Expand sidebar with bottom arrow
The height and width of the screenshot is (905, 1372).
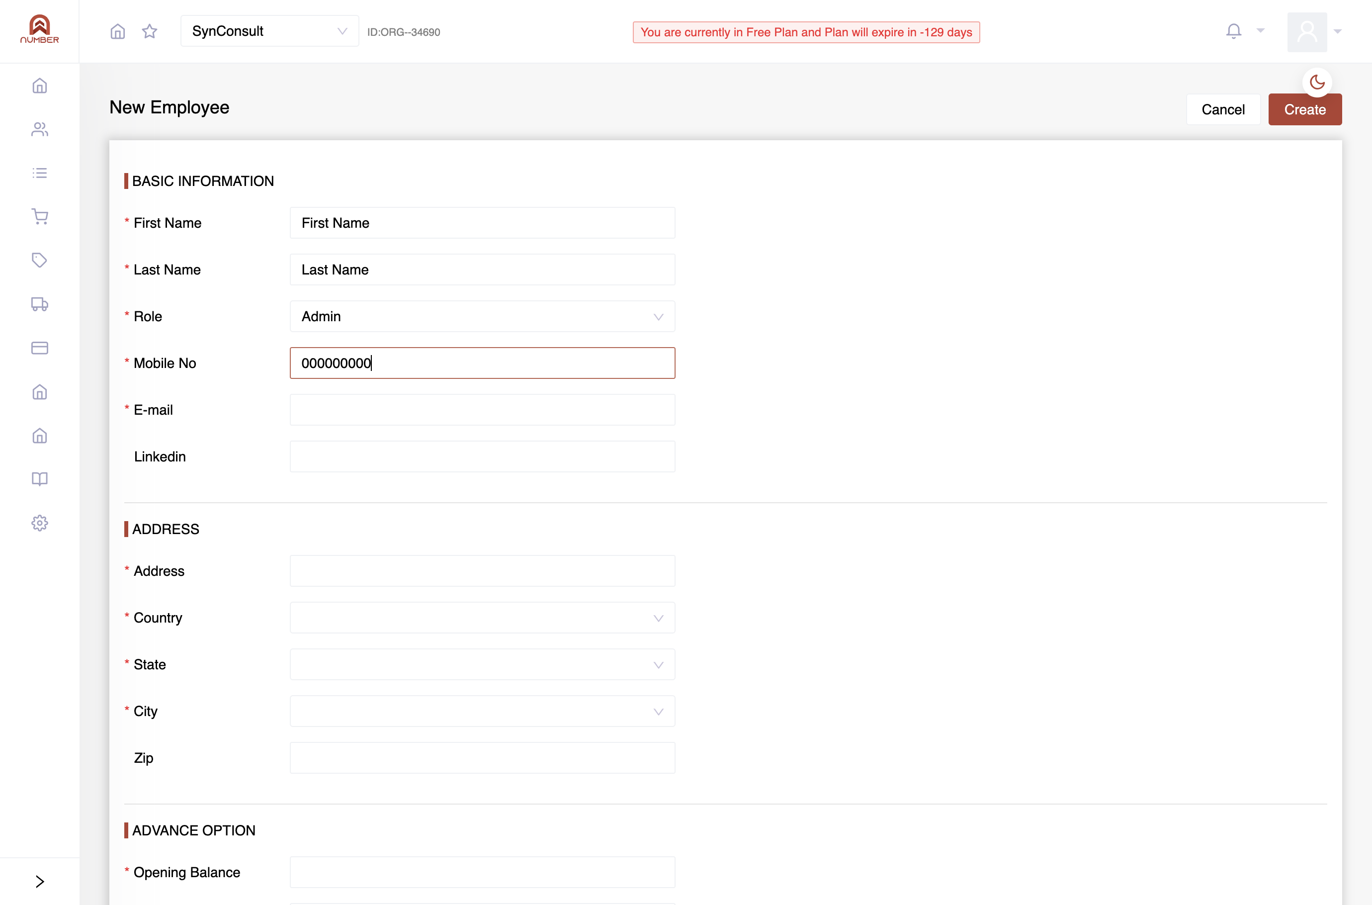pos(40,881)
